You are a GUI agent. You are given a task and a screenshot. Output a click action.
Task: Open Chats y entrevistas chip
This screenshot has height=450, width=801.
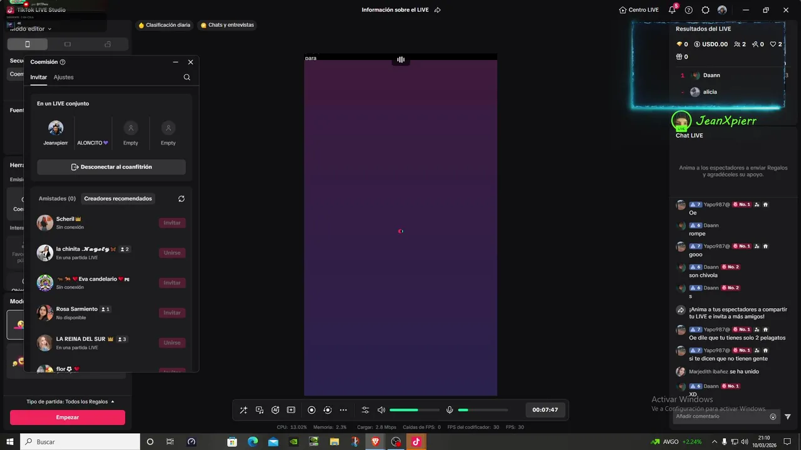[227, 25]
